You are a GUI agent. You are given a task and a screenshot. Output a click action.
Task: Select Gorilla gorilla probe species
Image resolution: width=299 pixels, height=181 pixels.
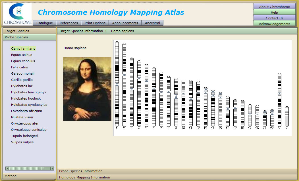22,80
